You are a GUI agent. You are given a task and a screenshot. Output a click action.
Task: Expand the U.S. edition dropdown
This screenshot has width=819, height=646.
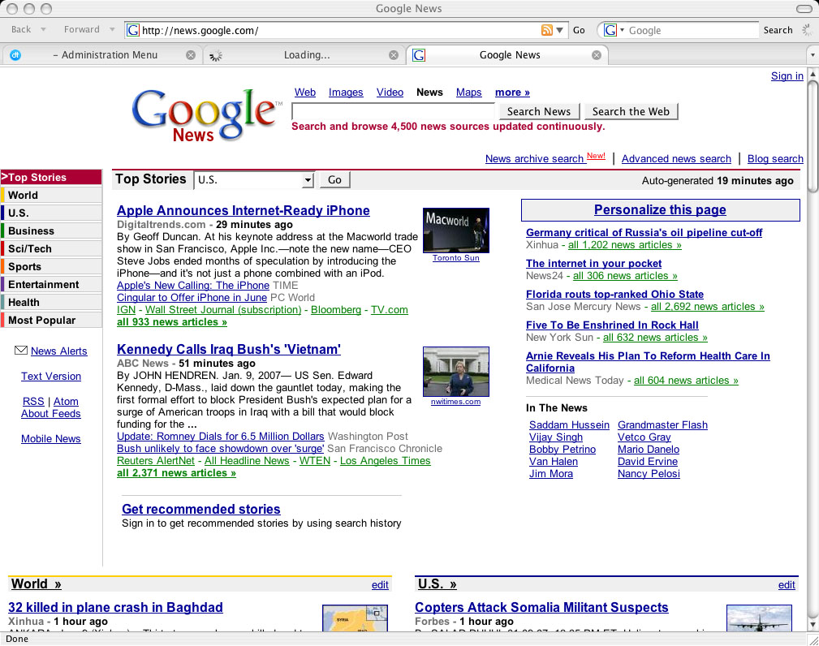click(x=308, y=180)
